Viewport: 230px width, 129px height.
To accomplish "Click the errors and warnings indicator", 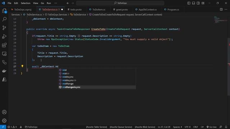I will [12, 127].
